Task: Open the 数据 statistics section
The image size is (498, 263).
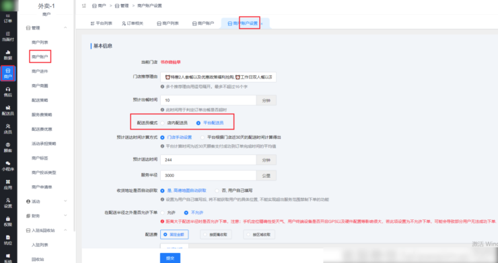Action: pos(8,55)
